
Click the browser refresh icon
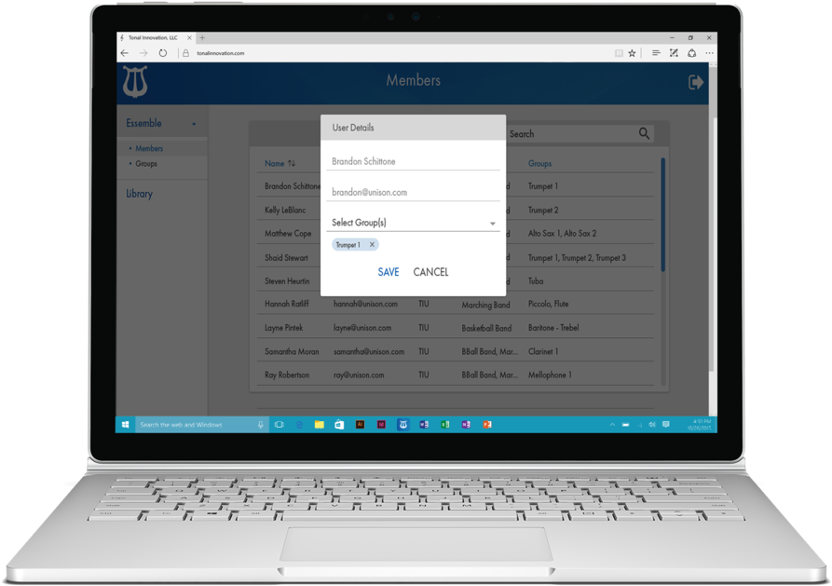click(162, 53)
